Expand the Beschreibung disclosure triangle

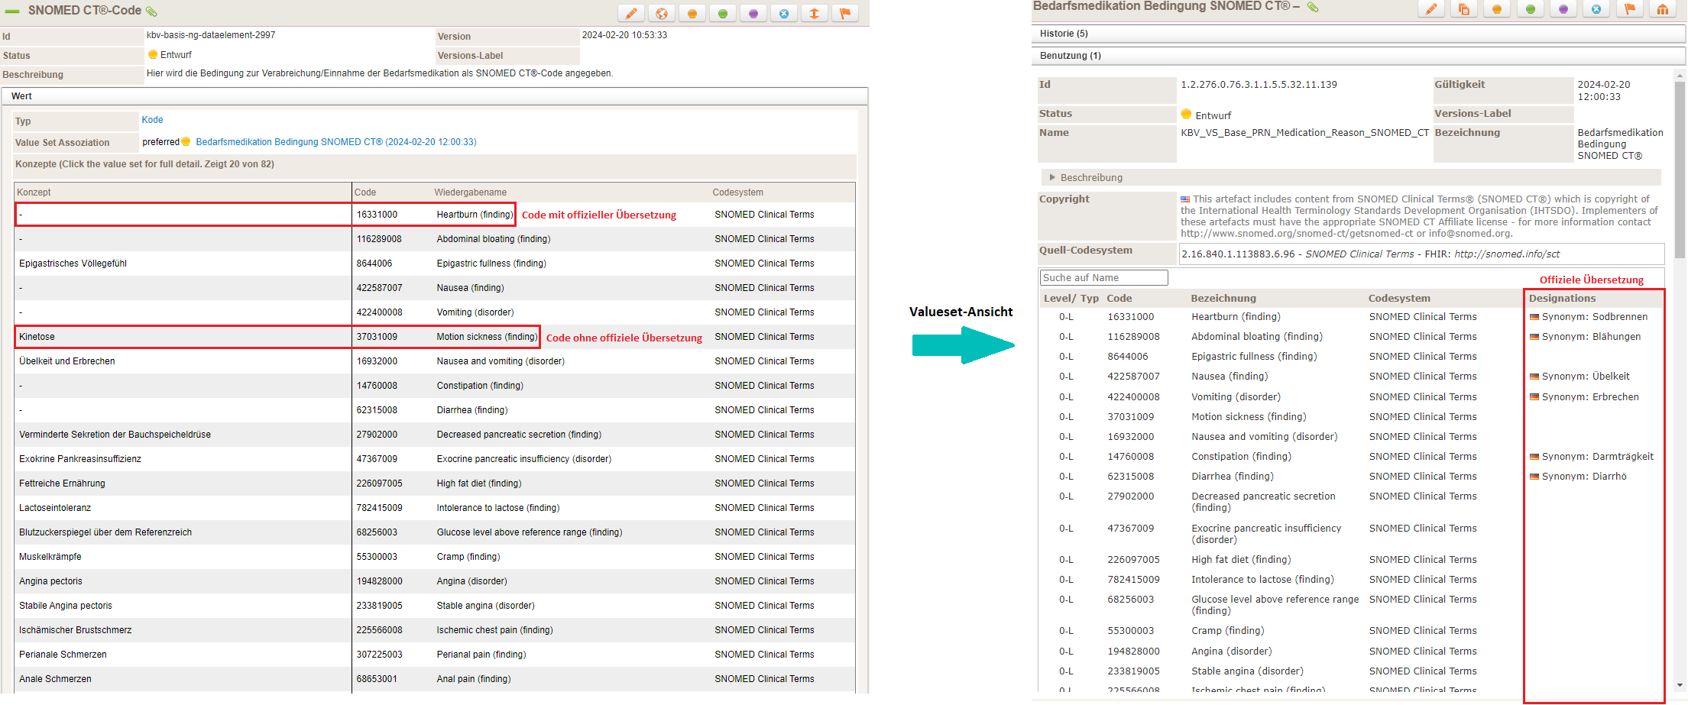pyautogui.click(x=1052, y=177)
